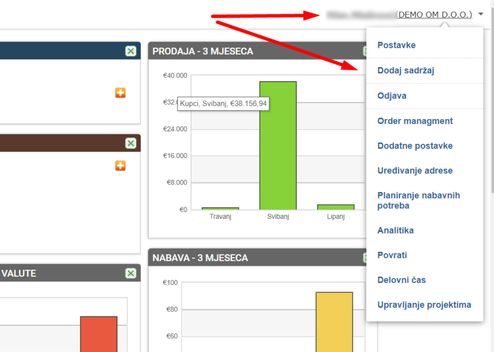Click the Svibanj axis label
The height and width of the screenshot is (352, 494).
tap(278, 217)
